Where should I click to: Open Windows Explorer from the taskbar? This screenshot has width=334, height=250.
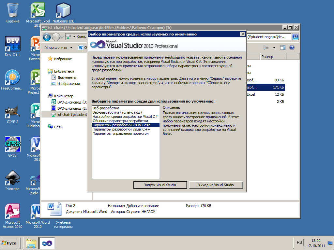coord(31,243)
